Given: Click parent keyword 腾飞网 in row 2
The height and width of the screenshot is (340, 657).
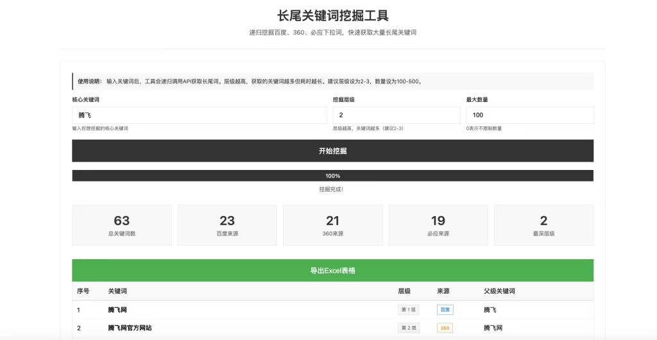Looking at the screenshot, I should click(x=493, y=328).
